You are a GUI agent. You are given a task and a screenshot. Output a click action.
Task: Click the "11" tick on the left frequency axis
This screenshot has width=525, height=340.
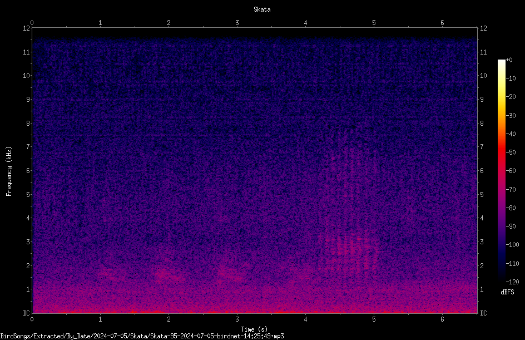point(26,52)
